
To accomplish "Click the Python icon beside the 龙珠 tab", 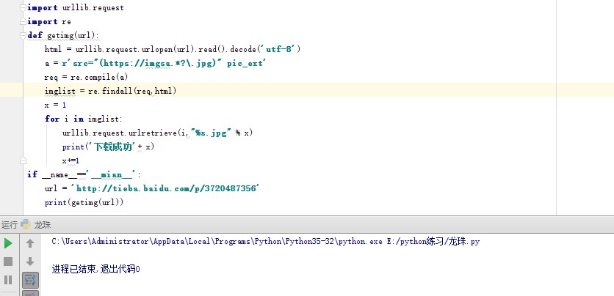I will pos(26,225).
